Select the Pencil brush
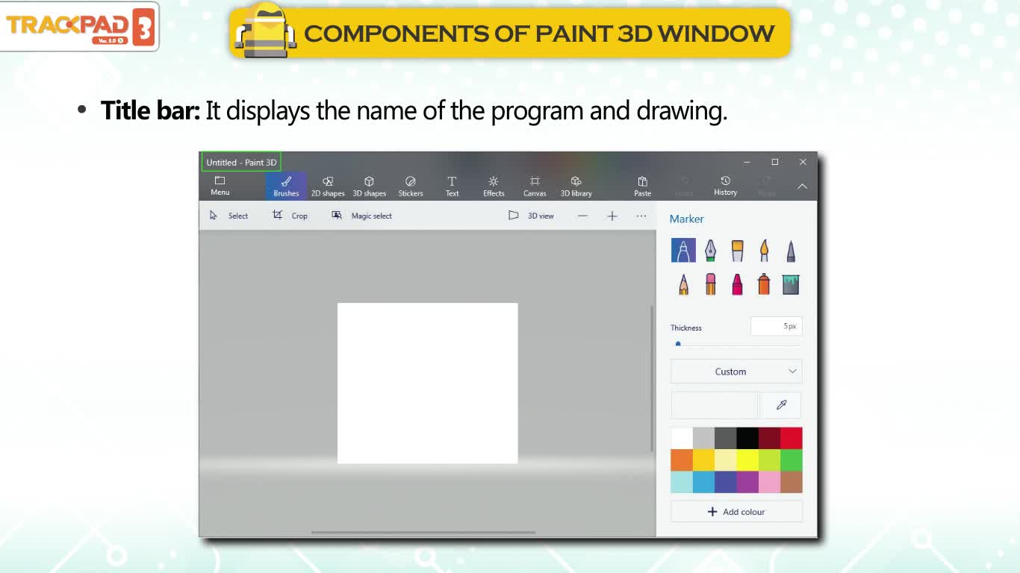Screen dimensions: 1020x573 [683, 284]
